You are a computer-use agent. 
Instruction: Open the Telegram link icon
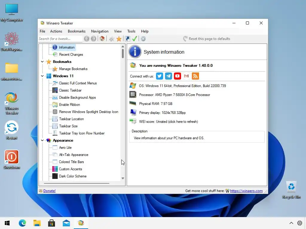click(169, 76)
